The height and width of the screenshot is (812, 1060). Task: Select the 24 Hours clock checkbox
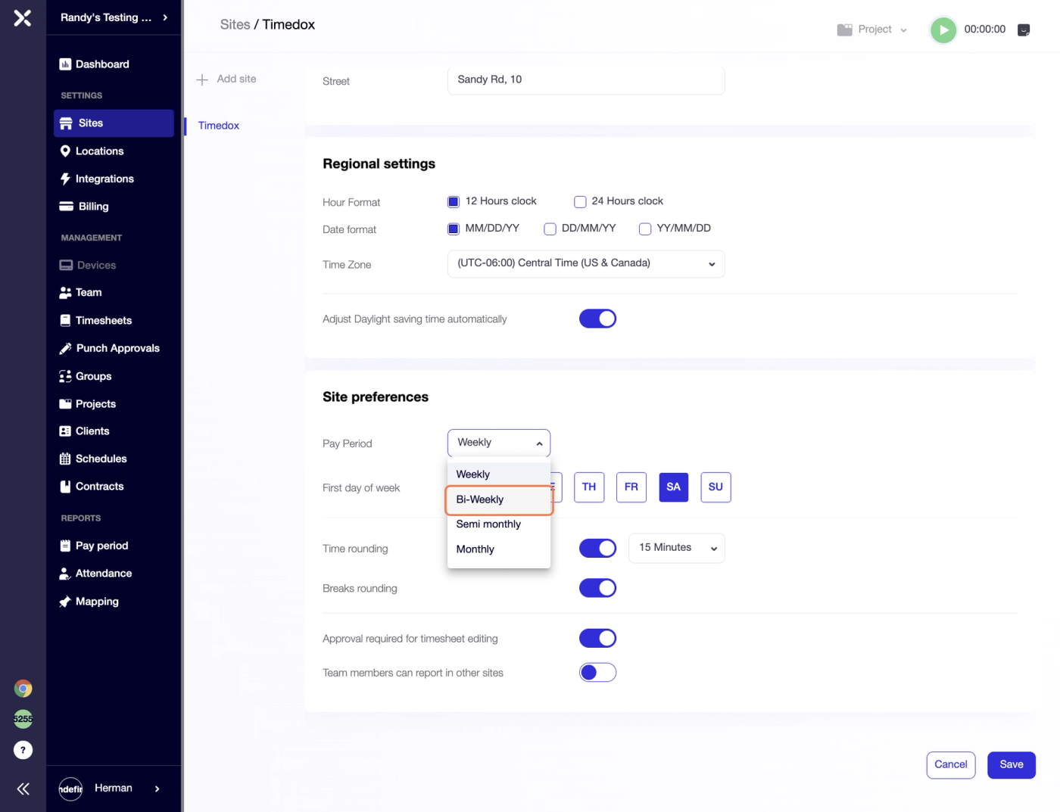[x=580, y=202]
